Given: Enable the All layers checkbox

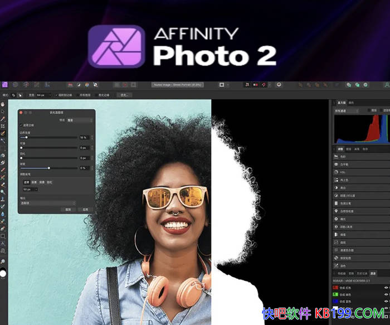Looking at the screenshot, I should point(77,95).
